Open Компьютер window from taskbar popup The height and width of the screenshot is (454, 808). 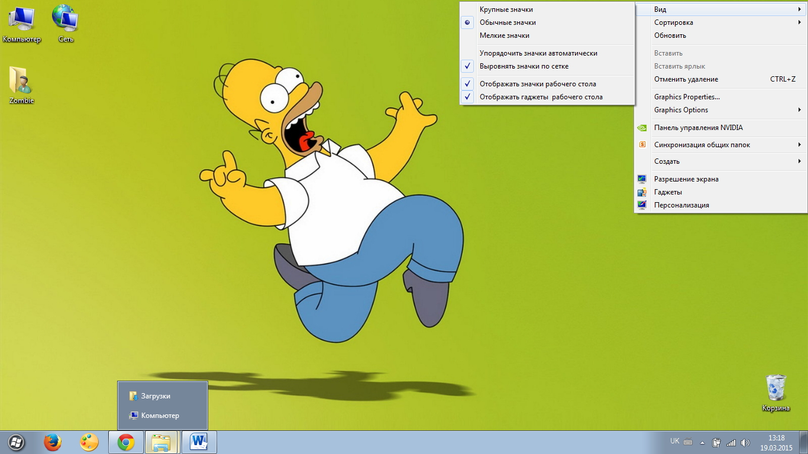(163, 416)
